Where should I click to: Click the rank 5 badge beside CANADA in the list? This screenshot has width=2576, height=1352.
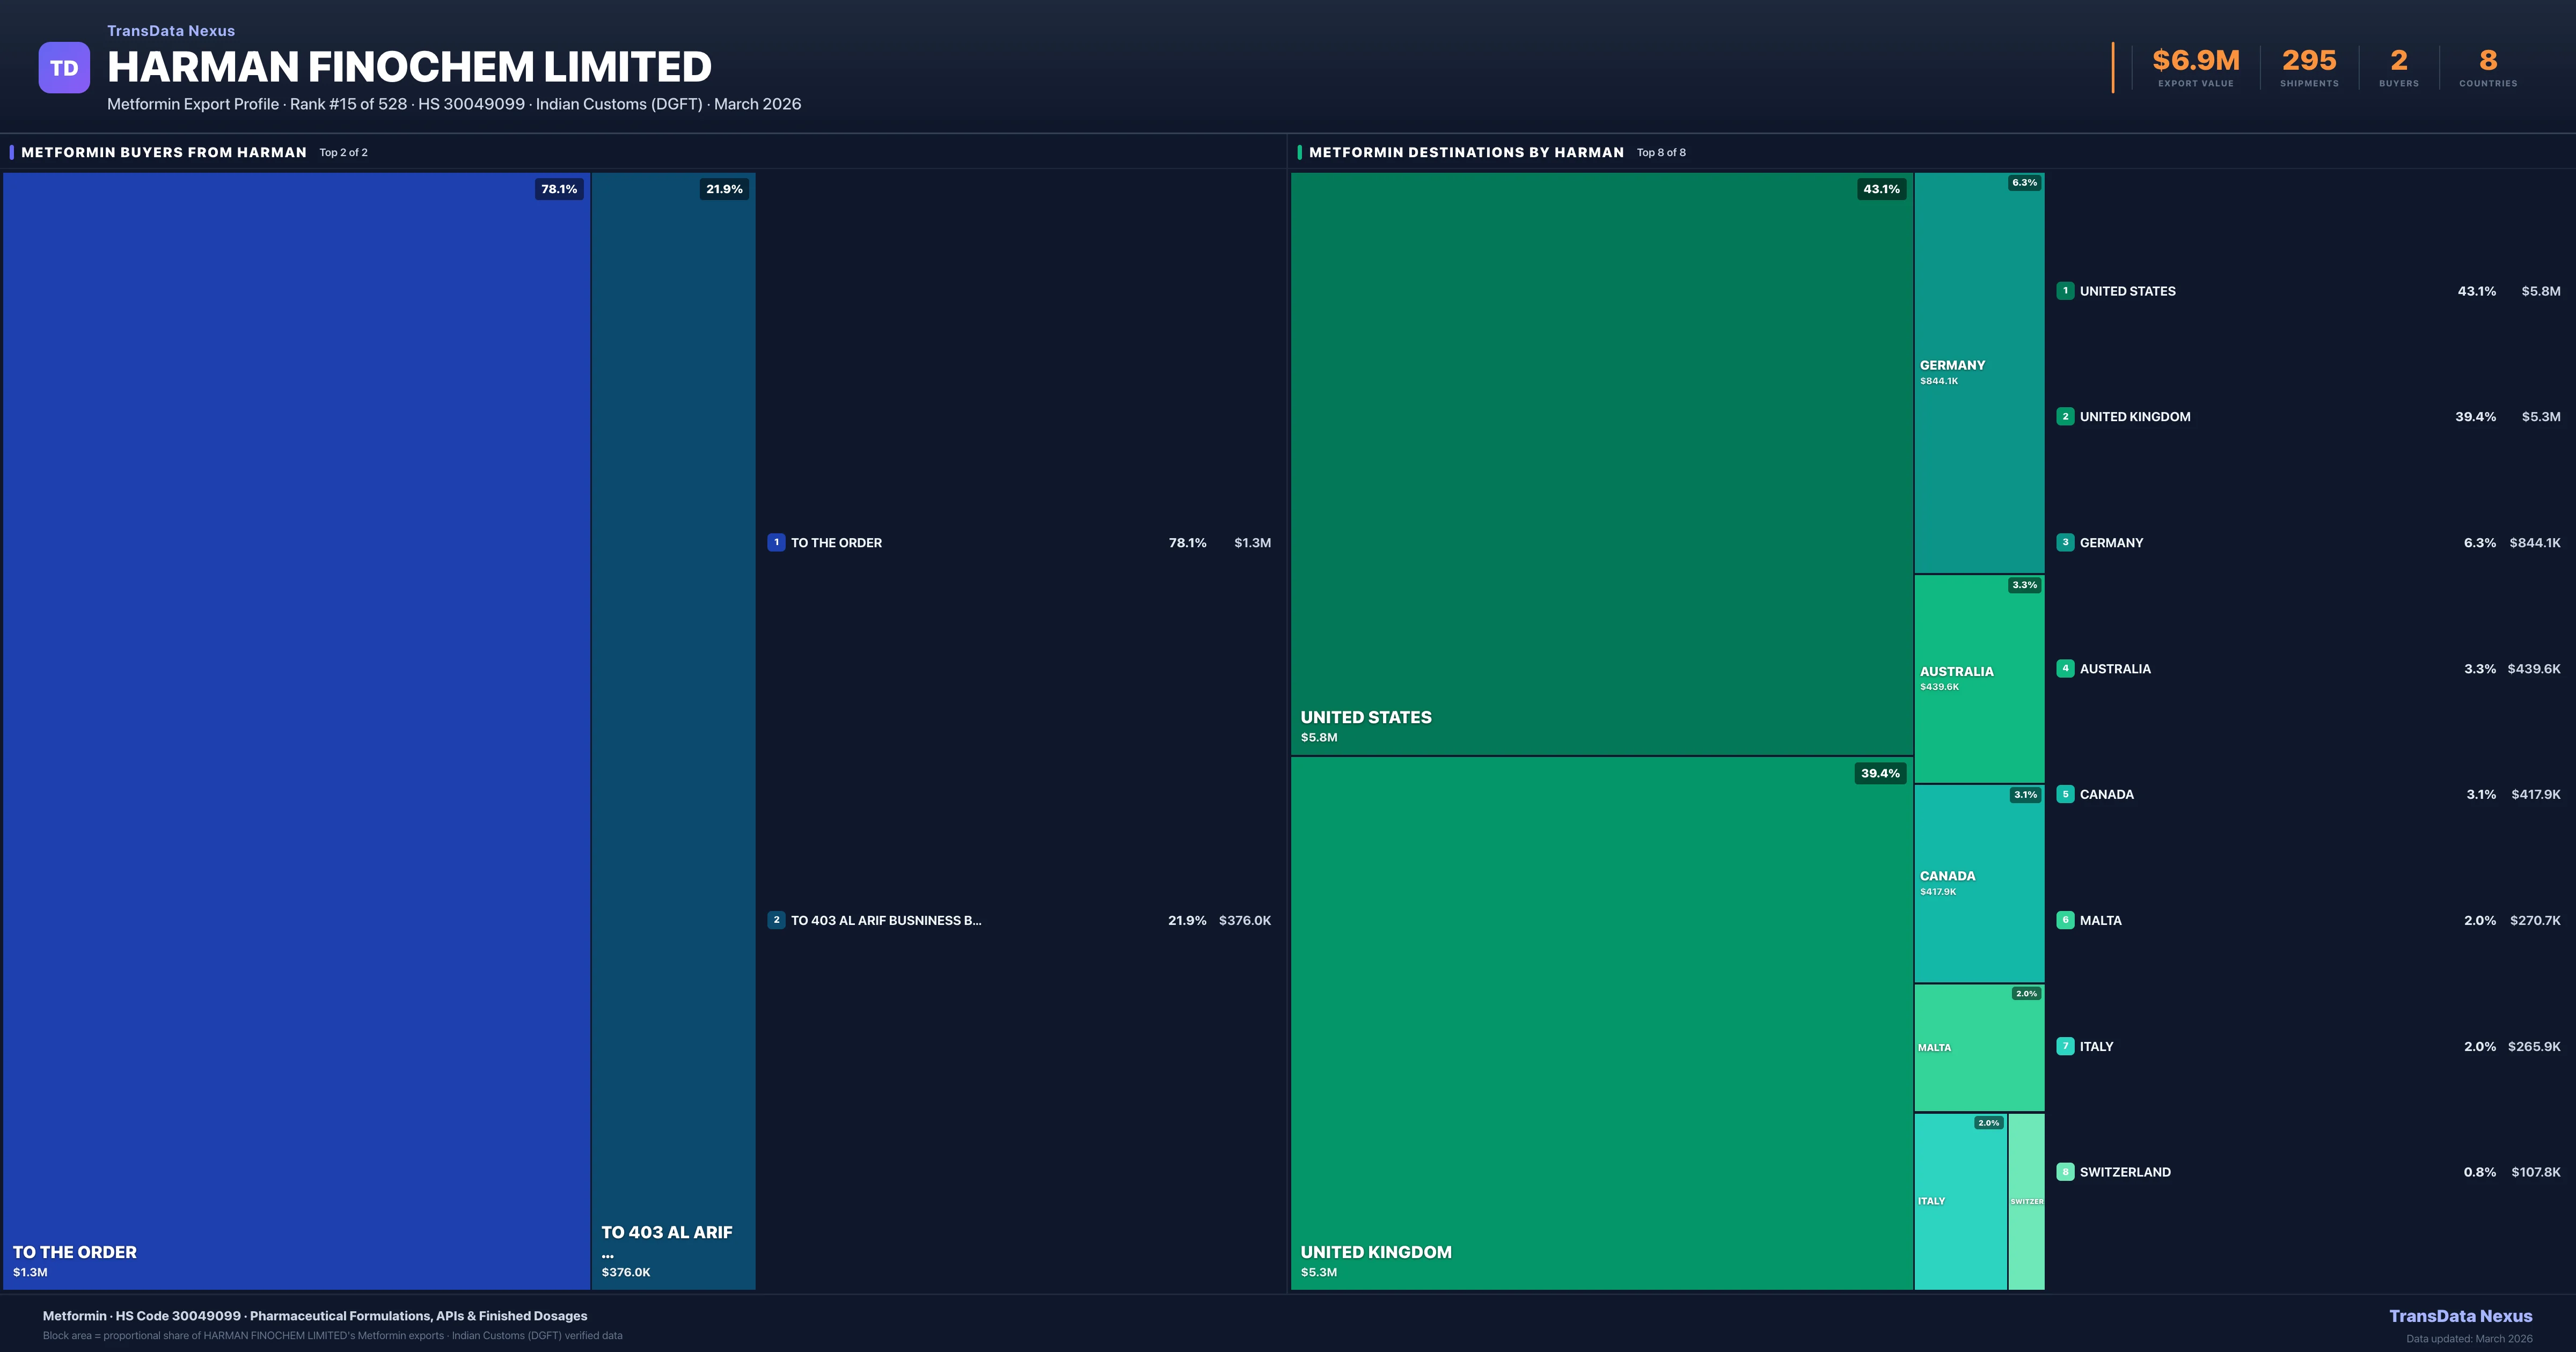(2065, 794)
